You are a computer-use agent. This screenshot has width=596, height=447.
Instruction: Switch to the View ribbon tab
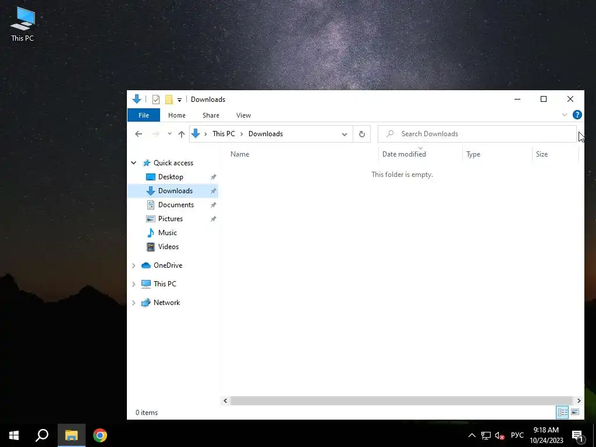coord(243,115)
